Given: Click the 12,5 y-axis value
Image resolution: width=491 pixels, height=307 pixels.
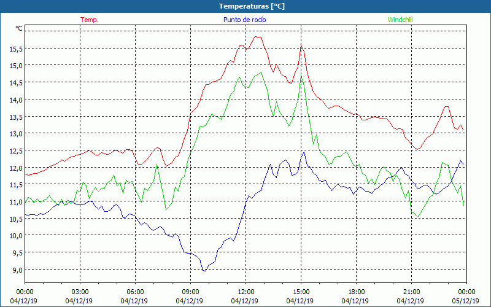Looking at the screenshot, I should (15, 150).
